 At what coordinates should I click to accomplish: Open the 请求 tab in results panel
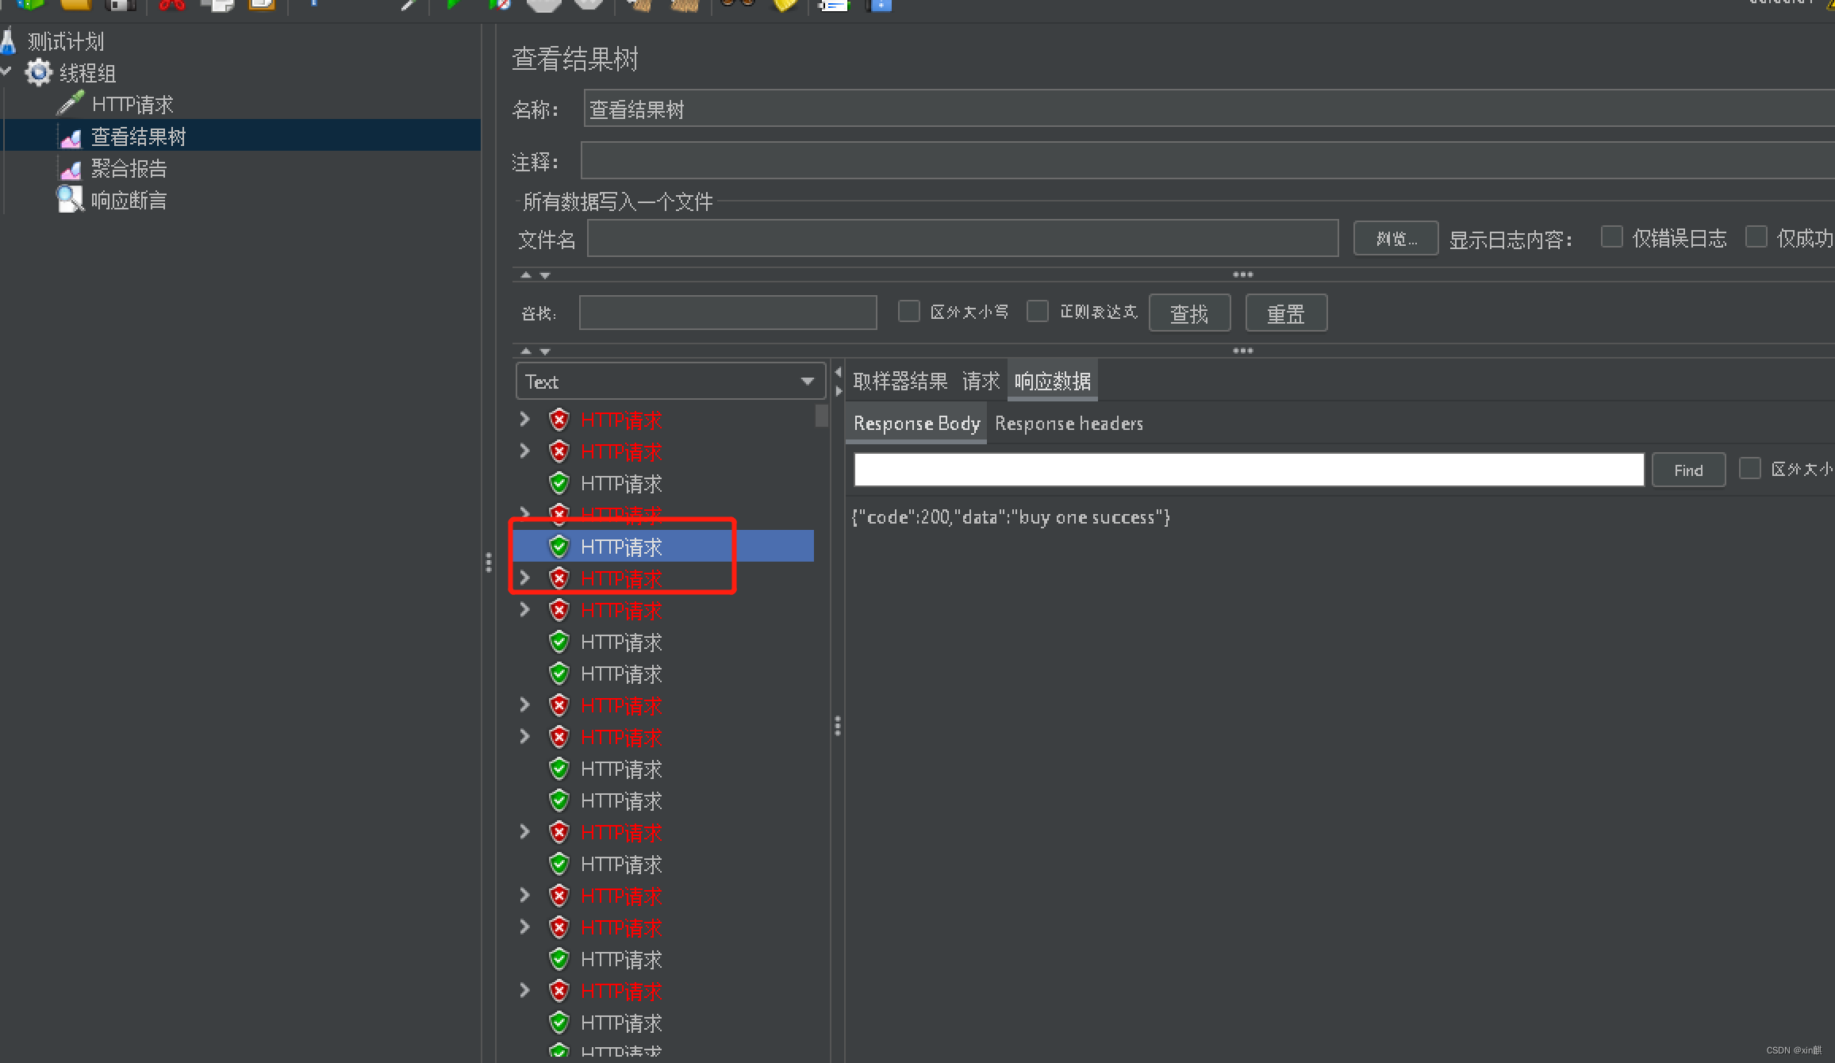click(981, 381)
